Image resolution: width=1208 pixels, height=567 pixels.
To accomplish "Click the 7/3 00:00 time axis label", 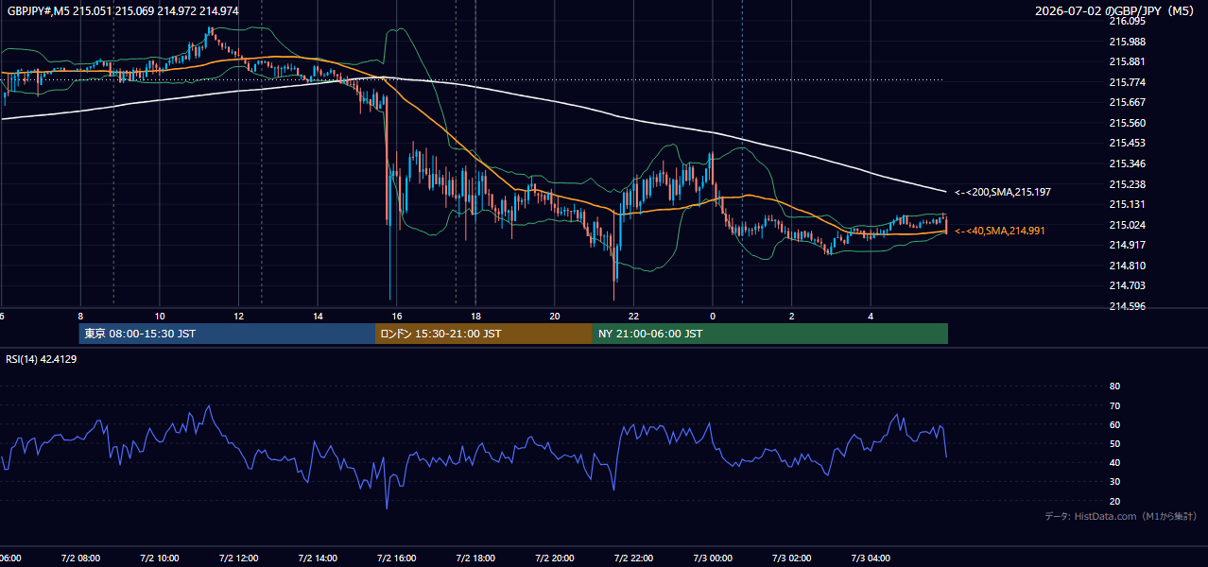I will point(713,558).
